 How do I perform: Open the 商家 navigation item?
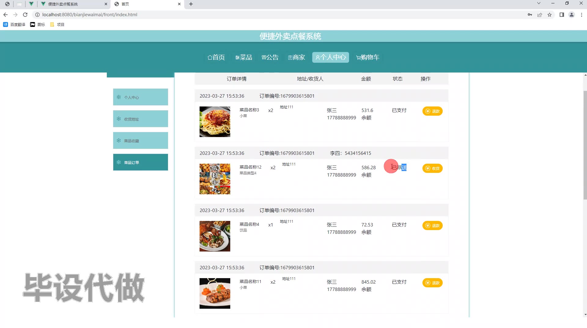(297, 57)
